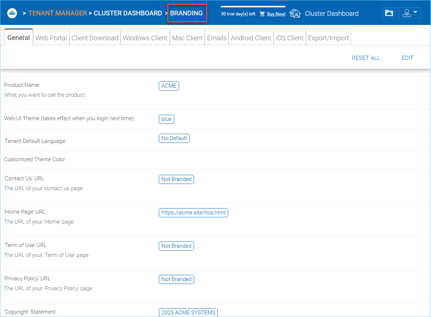The width and height of the screenshot is (431, 317).
Task: Click the Cluster Dashboard house icon
Action: (x=295, y=13)
